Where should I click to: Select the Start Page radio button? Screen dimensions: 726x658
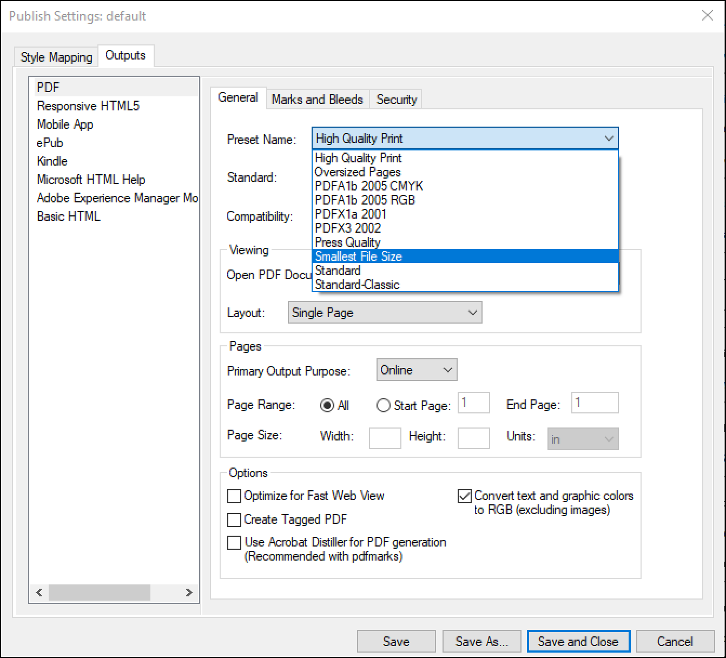coord(384,405)
